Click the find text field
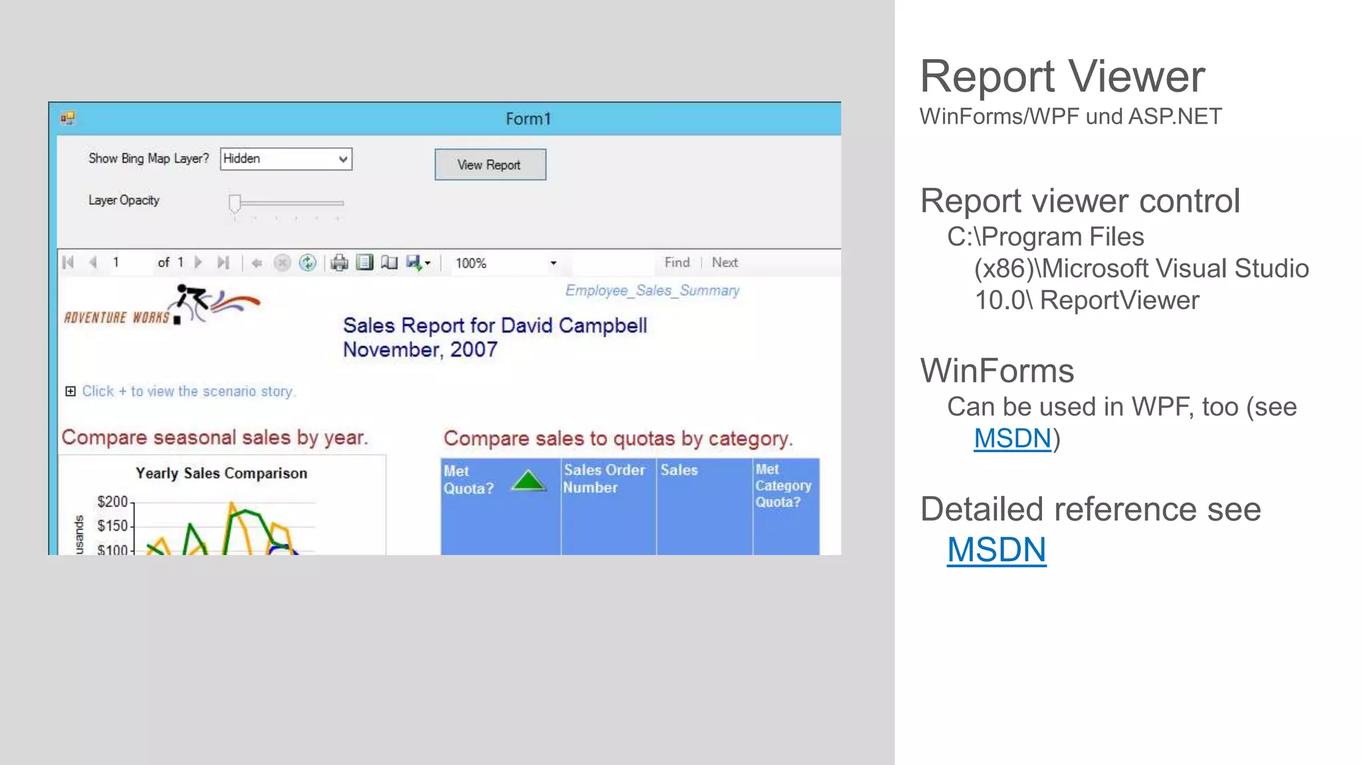Screen dimensions: 1361x765 click(613, 262)
